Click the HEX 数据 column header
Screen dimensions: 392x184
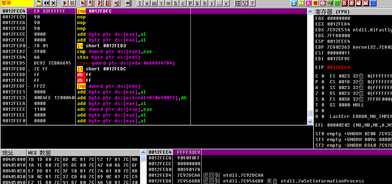[x=40, y=153]
